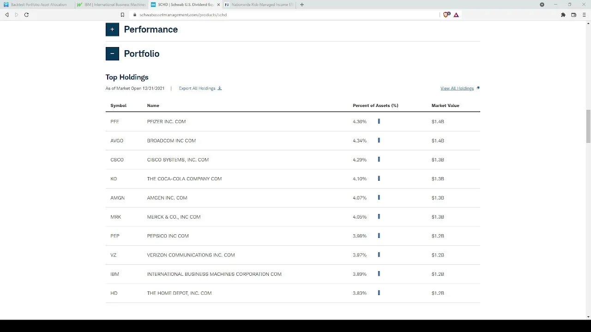
Task: Click View All Holdings link
Action: 457,88
